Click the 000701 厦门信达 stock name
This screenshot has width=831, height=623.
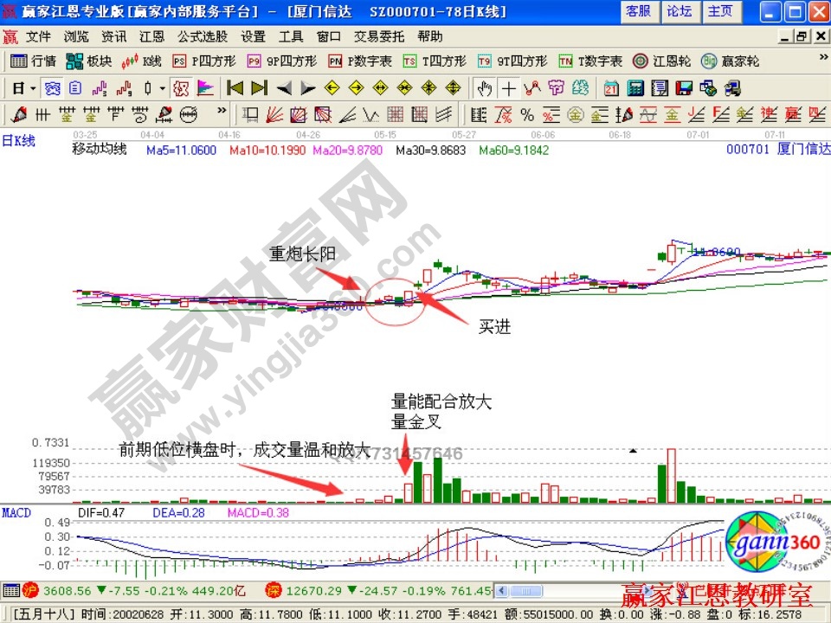pyautogui.click(x=778, y=149)
